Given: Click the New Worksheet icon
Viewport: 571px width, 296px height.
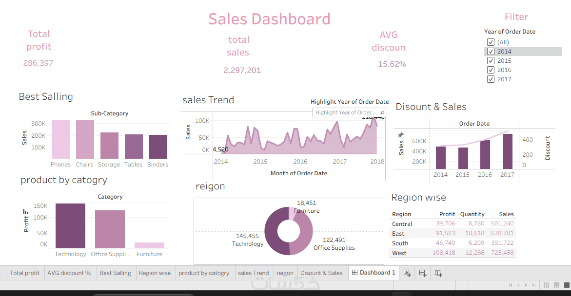Looking at the screenshot, I should pyautogui.click(x=407, y=273).
